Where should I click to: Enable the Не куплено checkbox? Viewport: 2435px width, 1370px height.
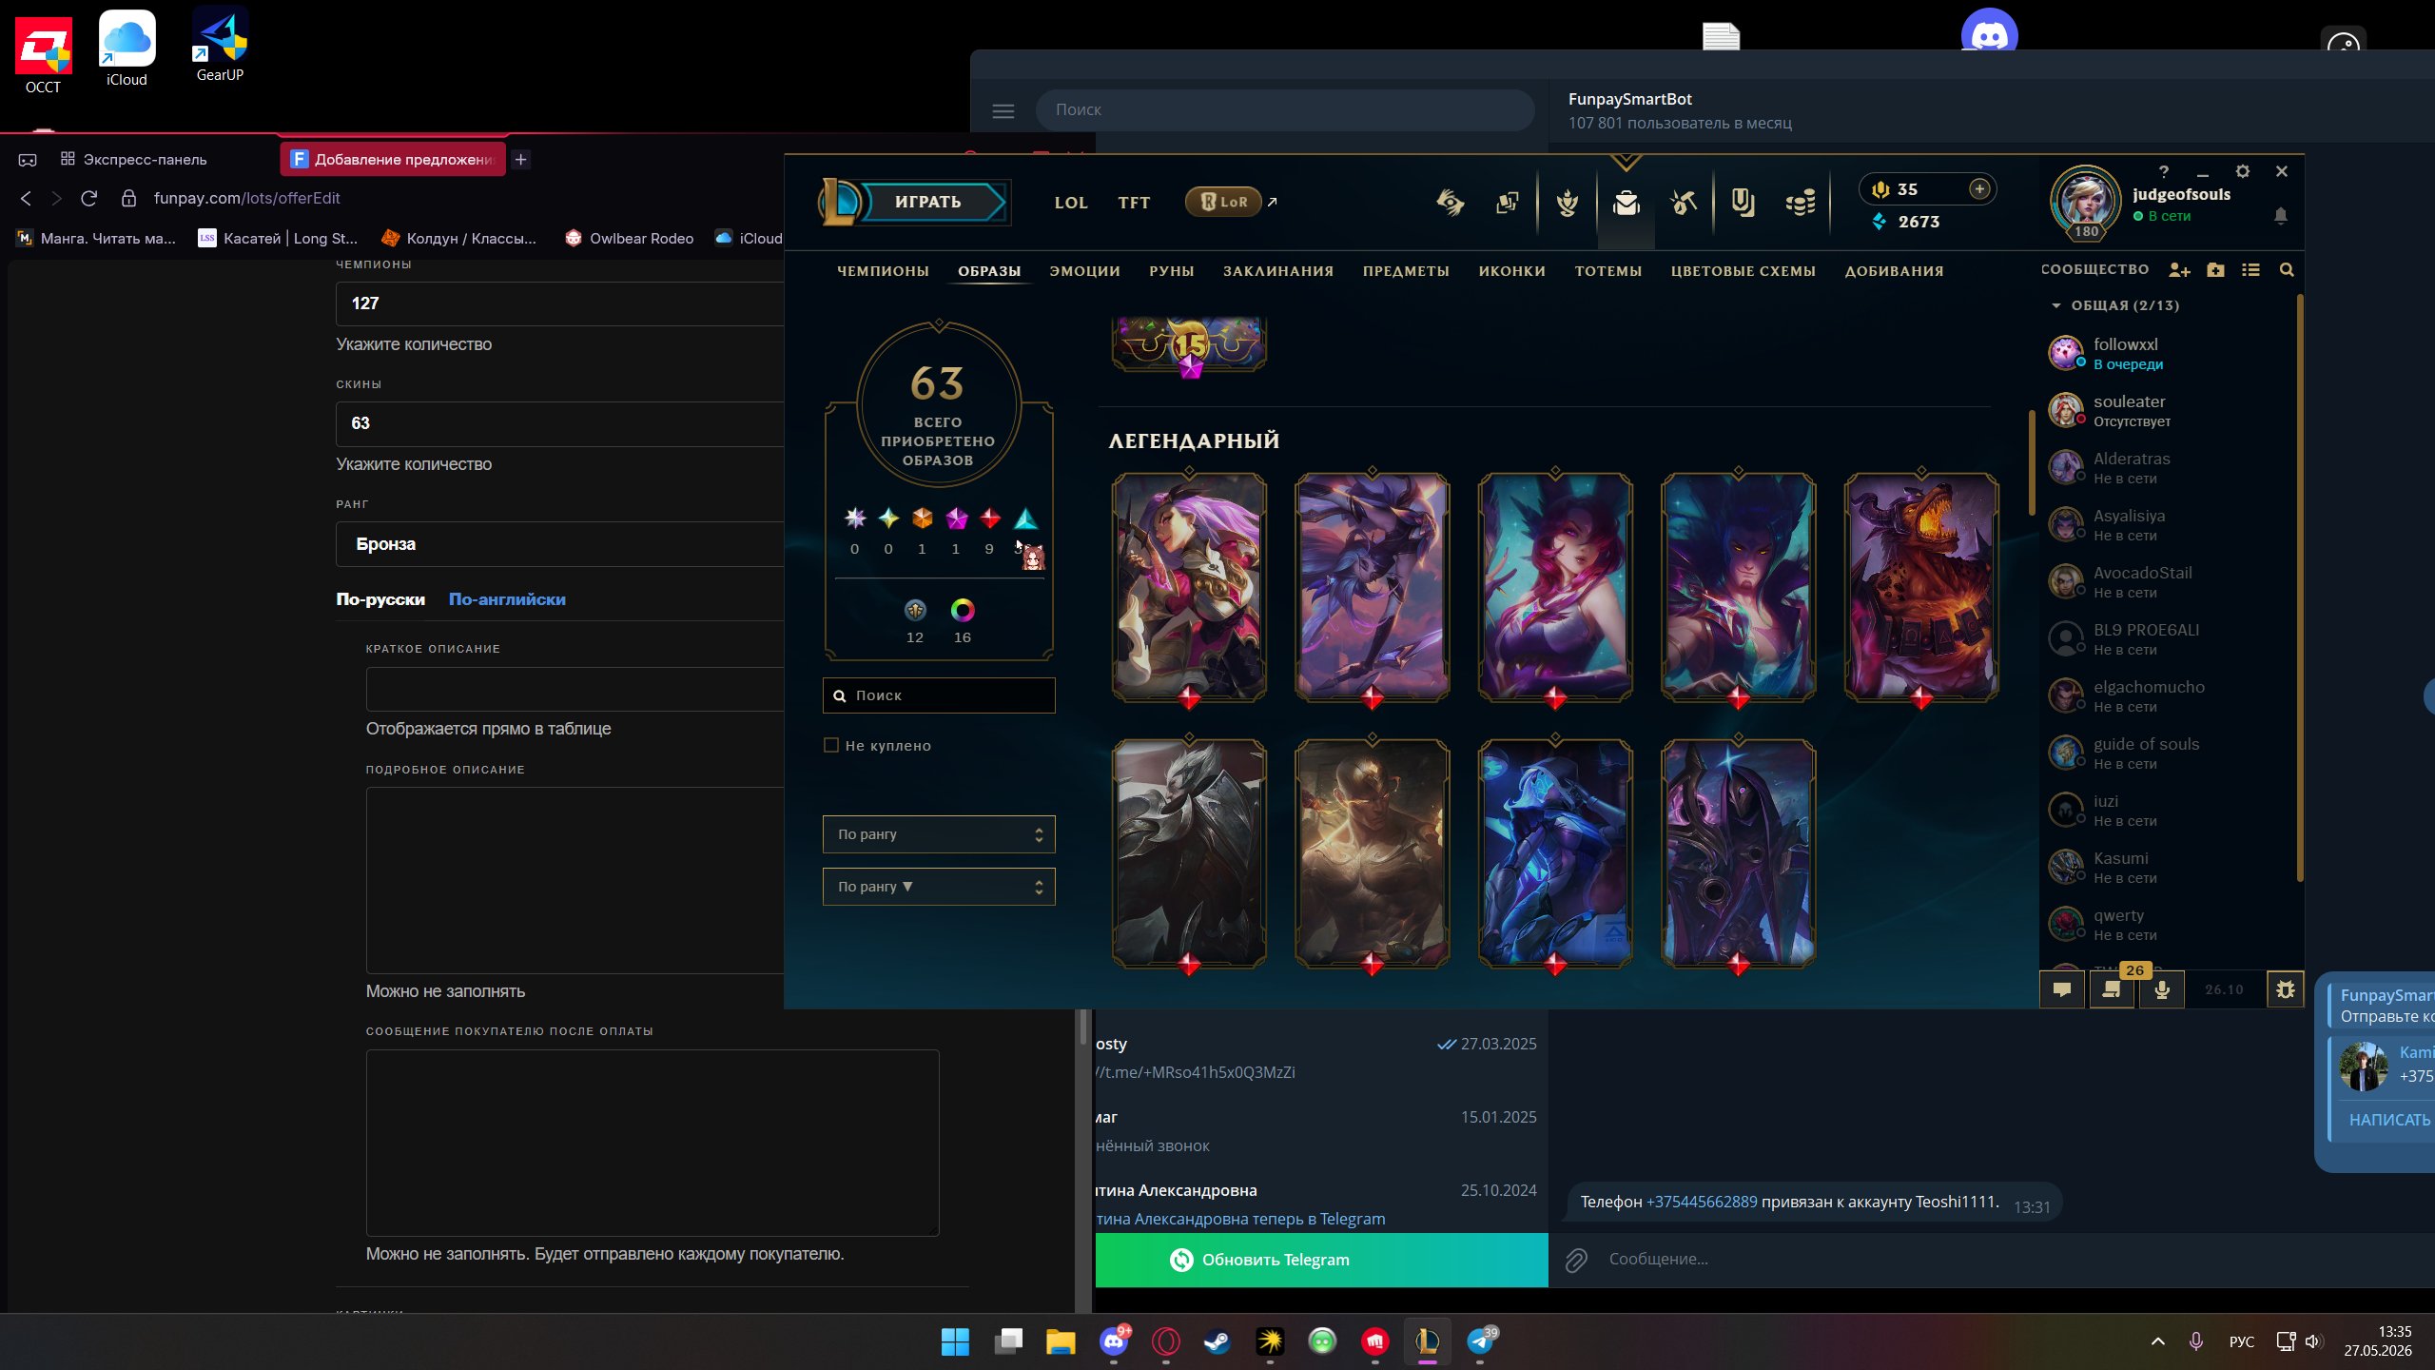point(831,745)
